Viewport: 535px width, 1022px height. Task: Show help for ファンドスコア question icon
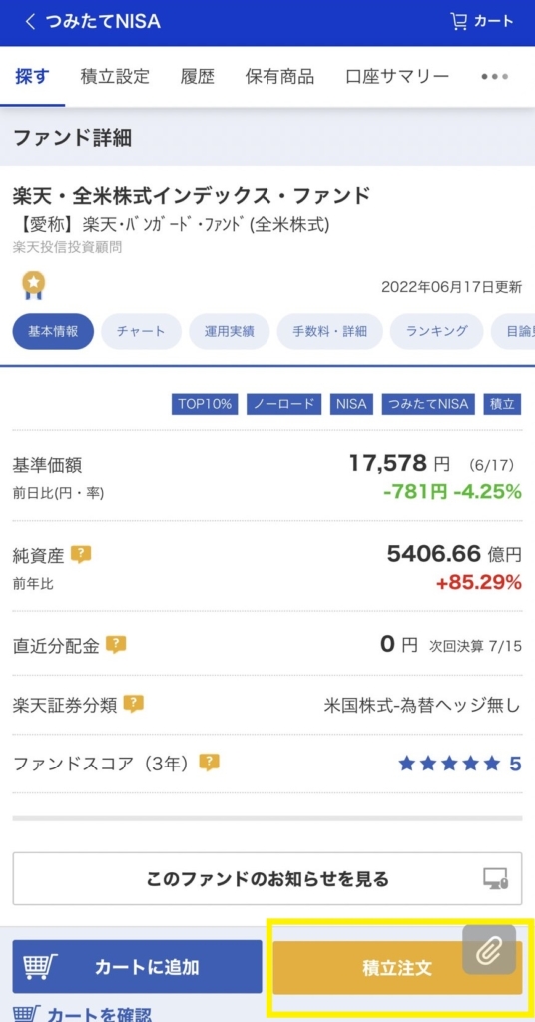click(210, 762)
